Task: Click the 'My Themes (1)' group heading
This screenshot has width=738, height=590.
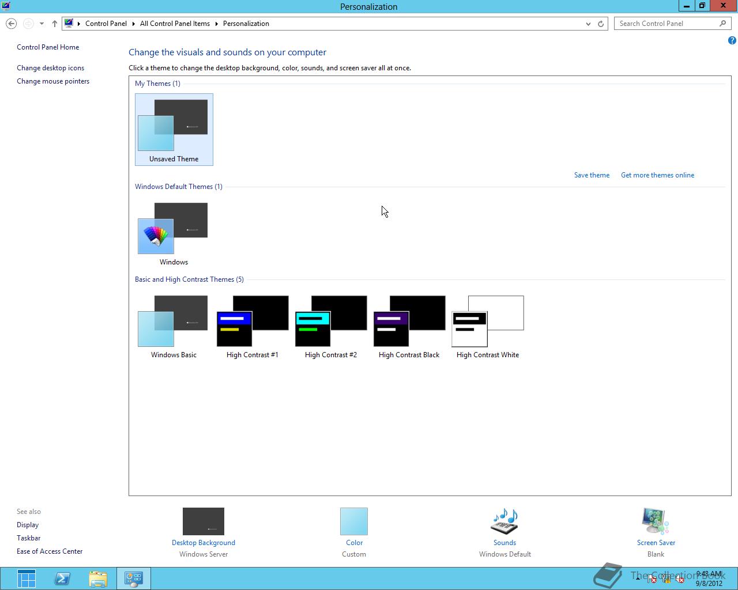Action: [157, 84]
